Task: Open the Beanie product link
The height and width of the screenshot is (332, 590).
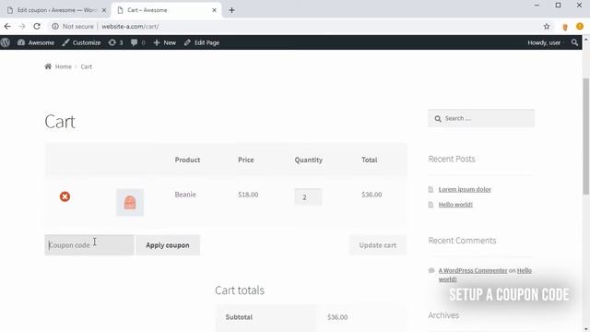Action: [x=185, y=195]
